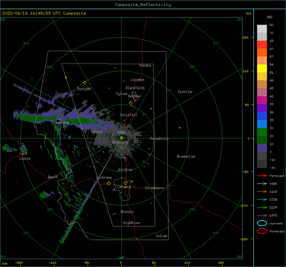Screen dimensions: 286x267
Task: Click the white 04DK arrow in legend
Action: click(x=262, y=184)
